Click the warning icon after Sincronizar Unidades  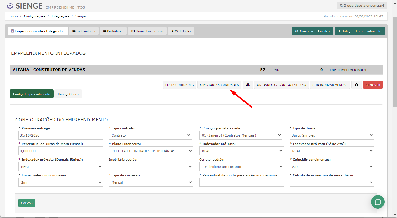click(248, 85)
